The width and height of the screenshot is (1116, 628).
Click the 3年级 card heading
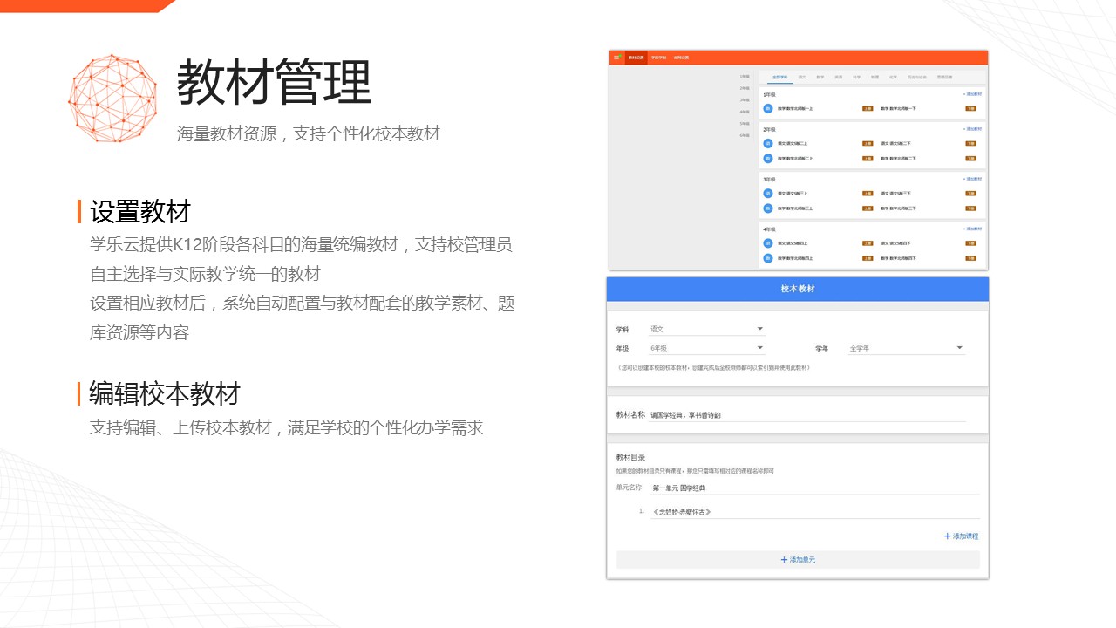(x=769, y=179)
